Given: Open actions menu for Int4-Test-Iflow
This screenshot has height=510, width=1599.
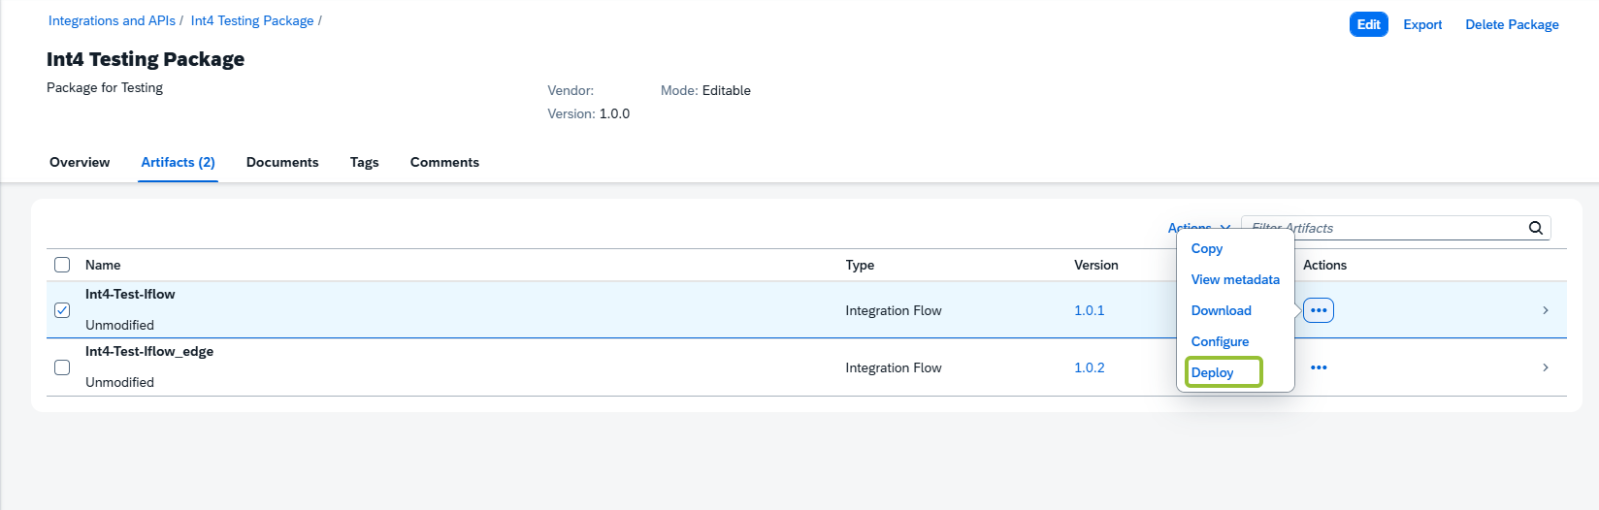Looking at the screenshot, I should [1319, 310].
